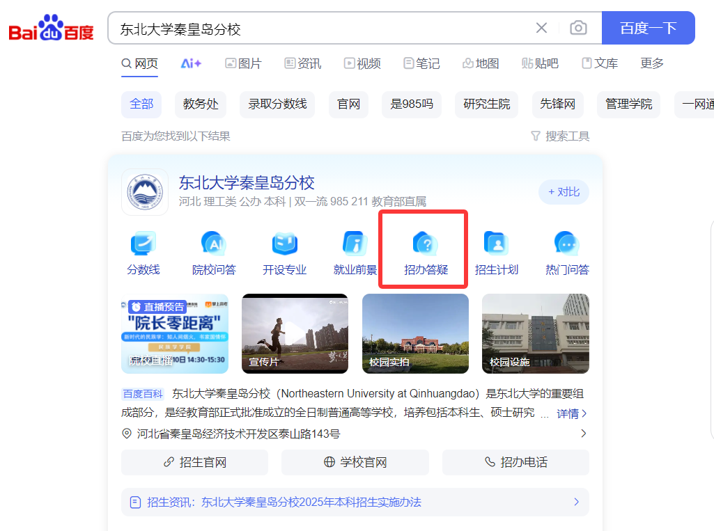Open the 开设专业 majors icon
This screenshot has height=531, width=714.
pos(284,244)
